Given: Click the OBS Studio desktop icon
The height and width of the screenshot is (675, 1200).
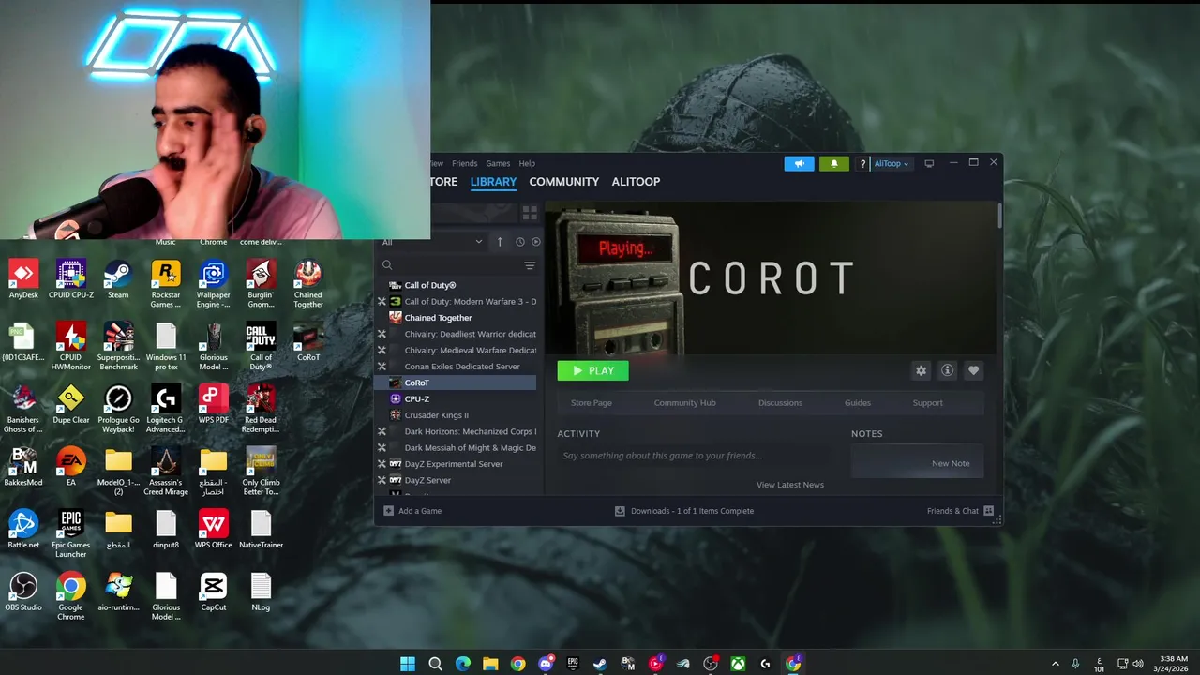Looking at the screenshot, I should 23,592.
